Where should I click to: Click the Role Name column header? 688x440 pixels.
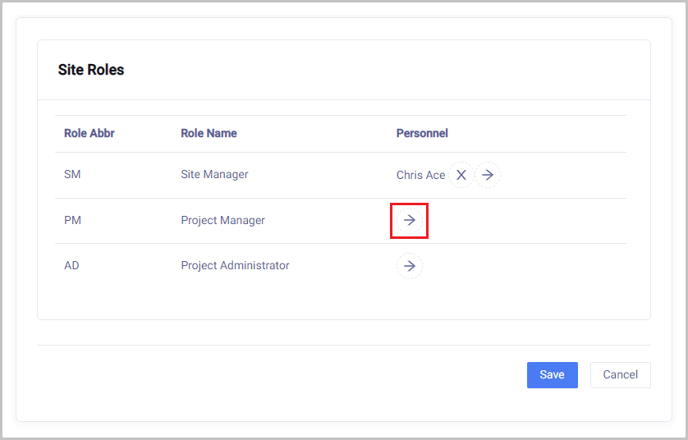[209, 133]
